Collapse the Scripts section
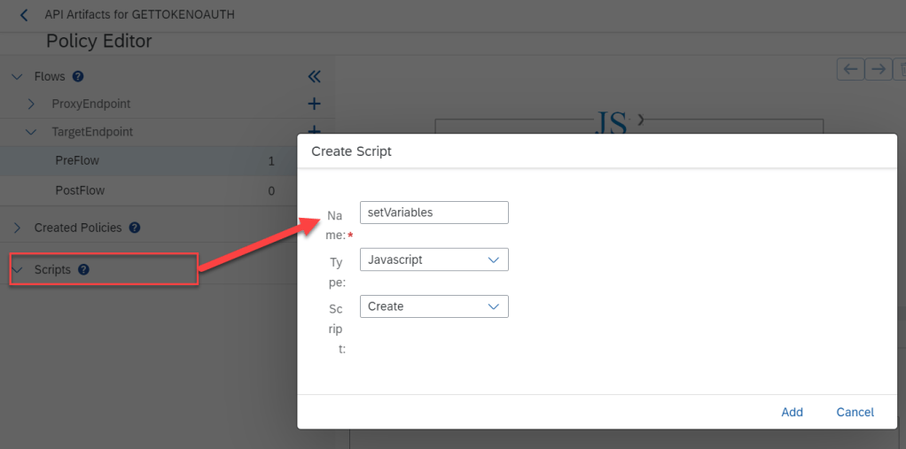Image resolution: width=906 pixels, height=449 pixels. pos(17,269)
